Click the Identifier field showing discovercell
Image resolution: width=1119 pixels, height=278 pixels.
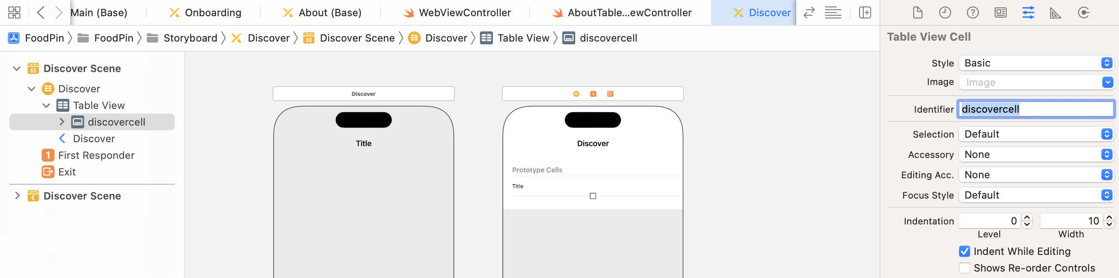(x=1036, y=109)
